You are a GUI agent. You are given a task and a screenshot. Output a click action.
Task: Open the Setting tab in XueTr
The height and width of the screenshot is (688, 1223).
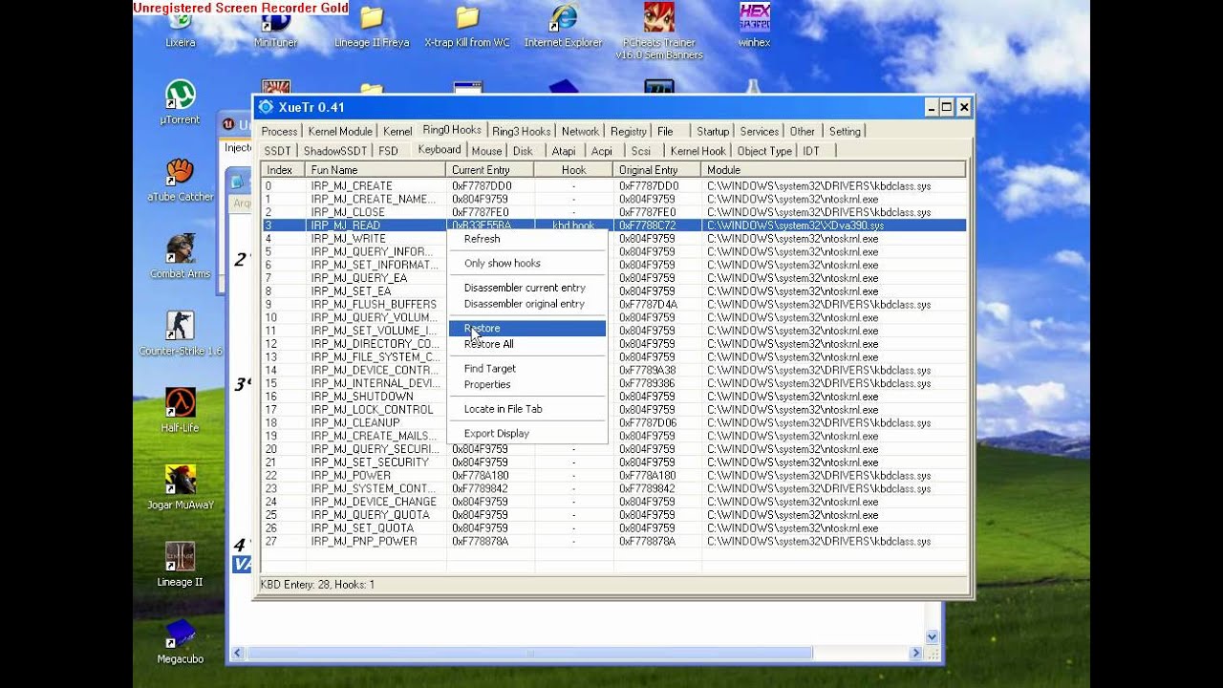845,132
